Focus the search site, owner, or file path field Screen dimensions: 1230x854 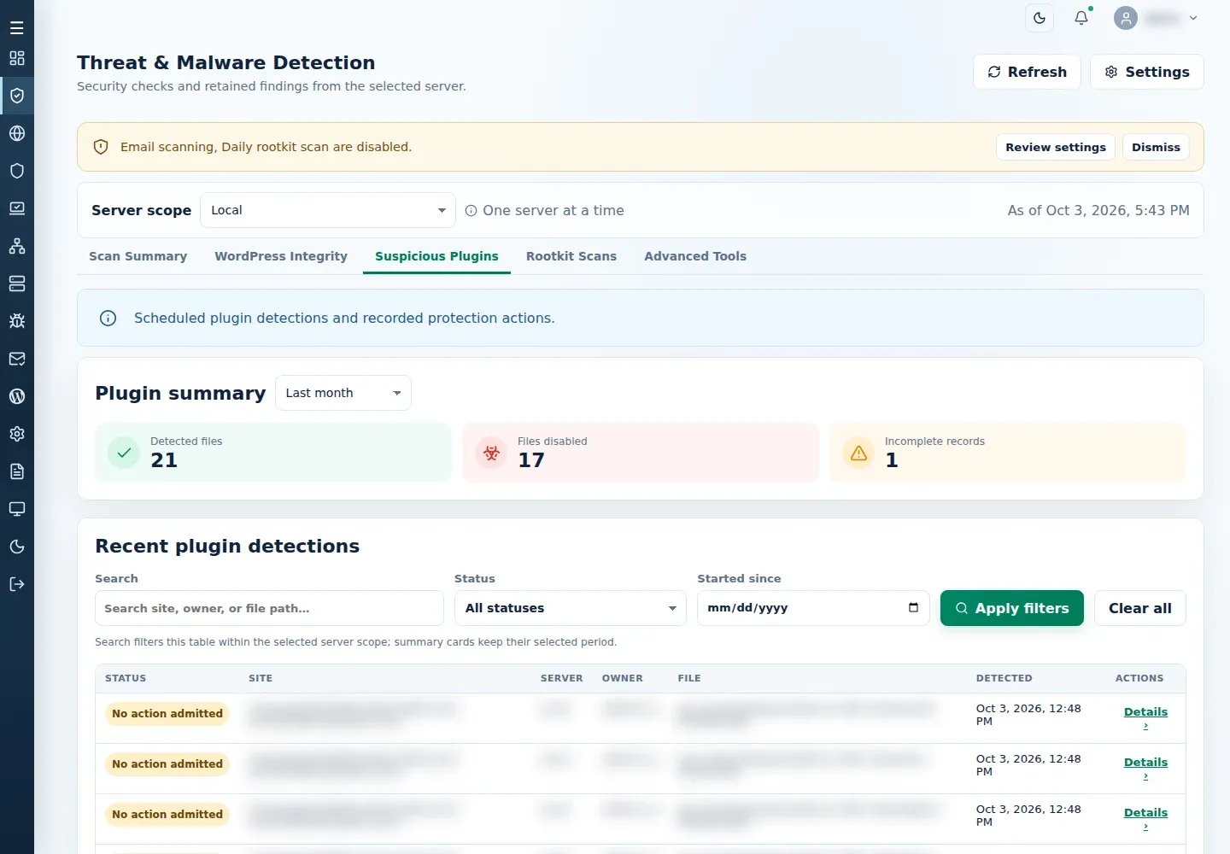pyautogui.click(x=269, y=608)
